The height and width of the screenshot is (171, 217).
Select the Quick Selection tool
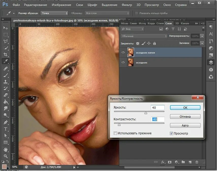pyautogui.click(x=6, y=48)
